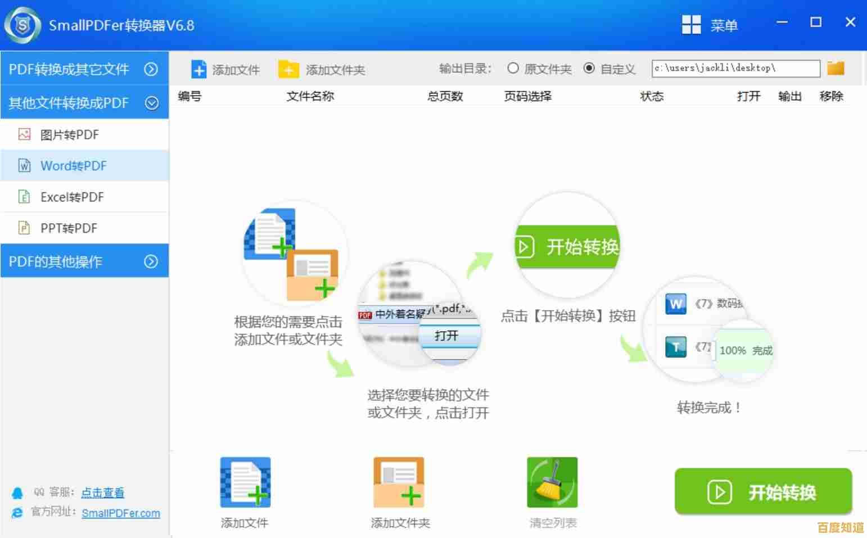
Task: Open the output folder browser icon
Action: (836, 67)
